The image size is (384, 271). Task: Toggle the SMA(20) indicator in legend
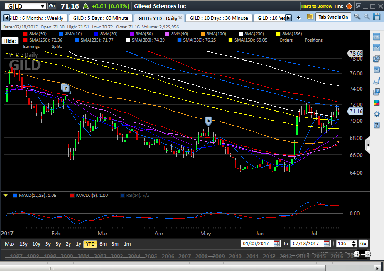(106, 34)
